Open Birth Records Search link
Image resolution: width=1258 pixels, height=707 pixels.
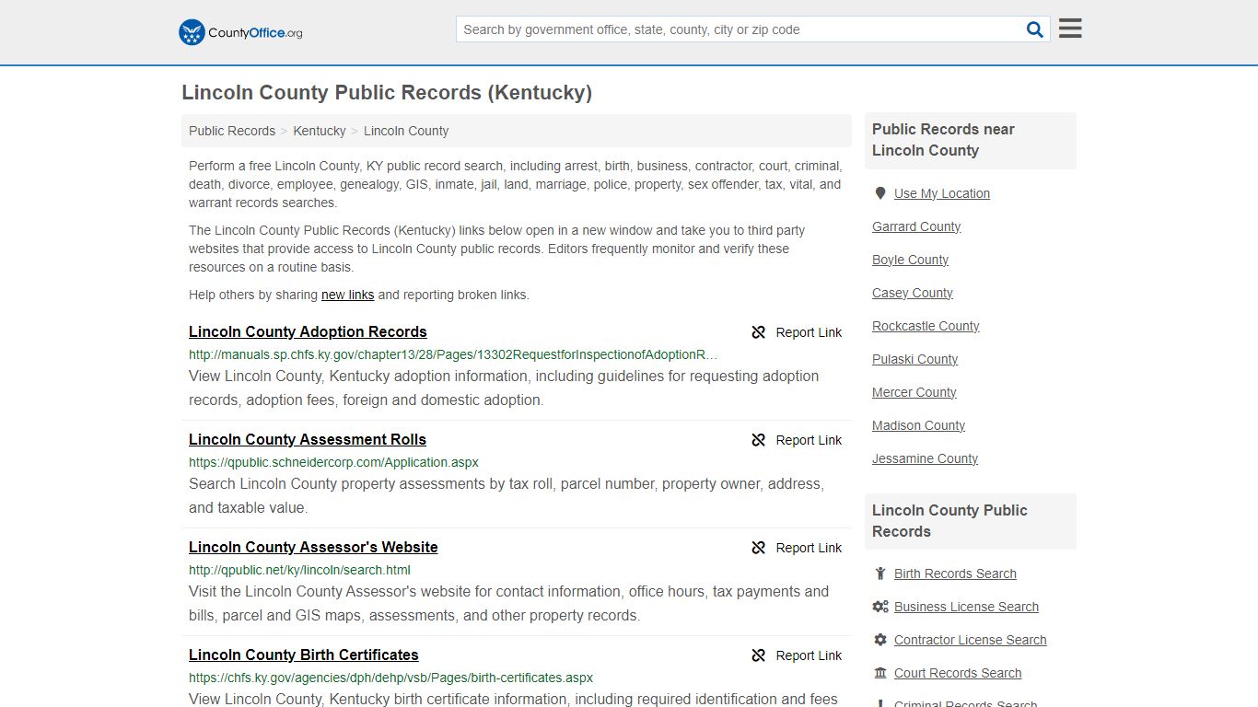coord(955,574)
